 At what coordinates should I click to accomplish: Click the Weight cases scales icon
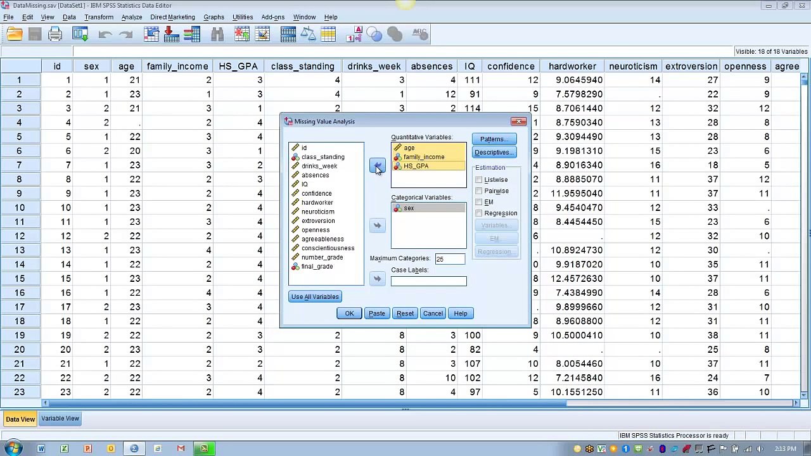(309, 35)
